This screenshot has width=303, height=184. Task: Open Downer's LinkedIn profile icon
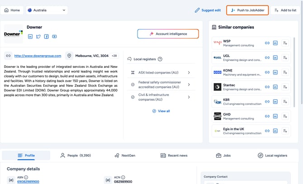(30, 37)
